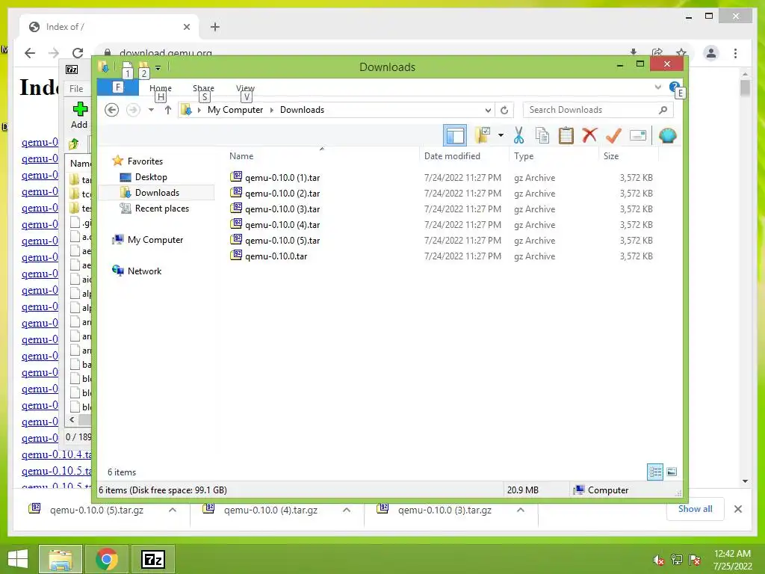This screenshot has height=574, width=765.
Task: Click the Help question mark icon
Action: tap(675, 87)
